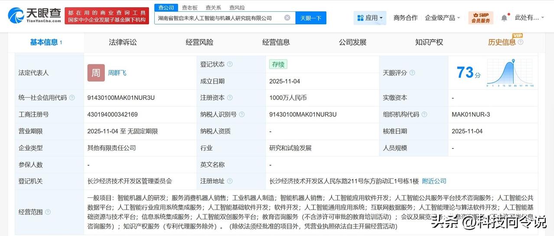
Task: Select 成立日期 value 2025-11-04
Action: pyautogui.click(x=284, y=81)
